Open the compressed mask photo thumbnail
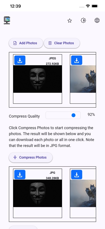The height and width of the screenshot is (229, 105). click(38, 193)
